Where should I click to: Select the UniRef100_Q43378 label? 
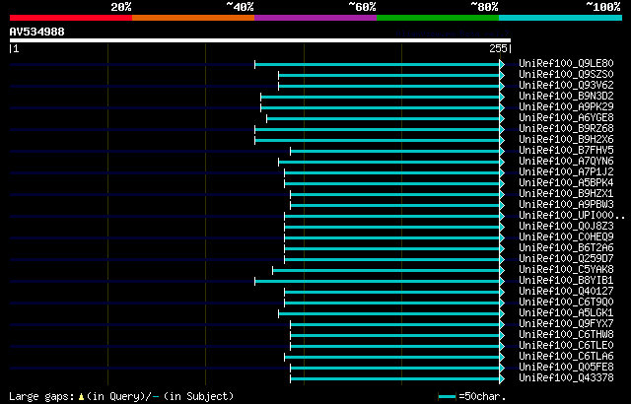pyautogui.click(x=566, y=378)
